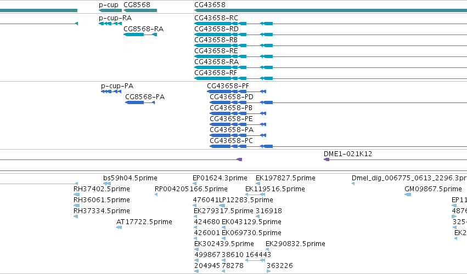This screenshot has width=467, height=274.
Task: Select transcript CG43658-RF
Action: point(216,72)
